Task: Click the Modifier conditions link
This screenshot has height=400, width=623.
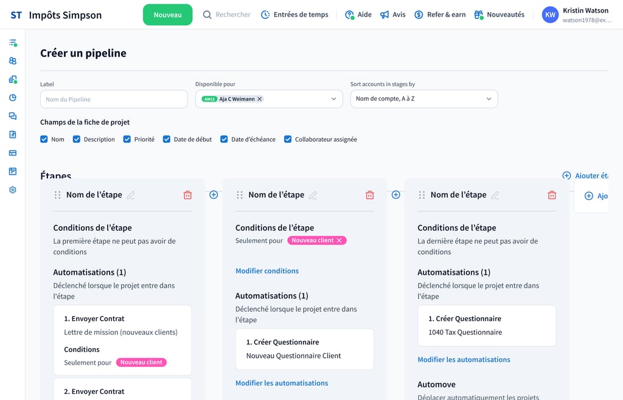Action: [267, 271]
